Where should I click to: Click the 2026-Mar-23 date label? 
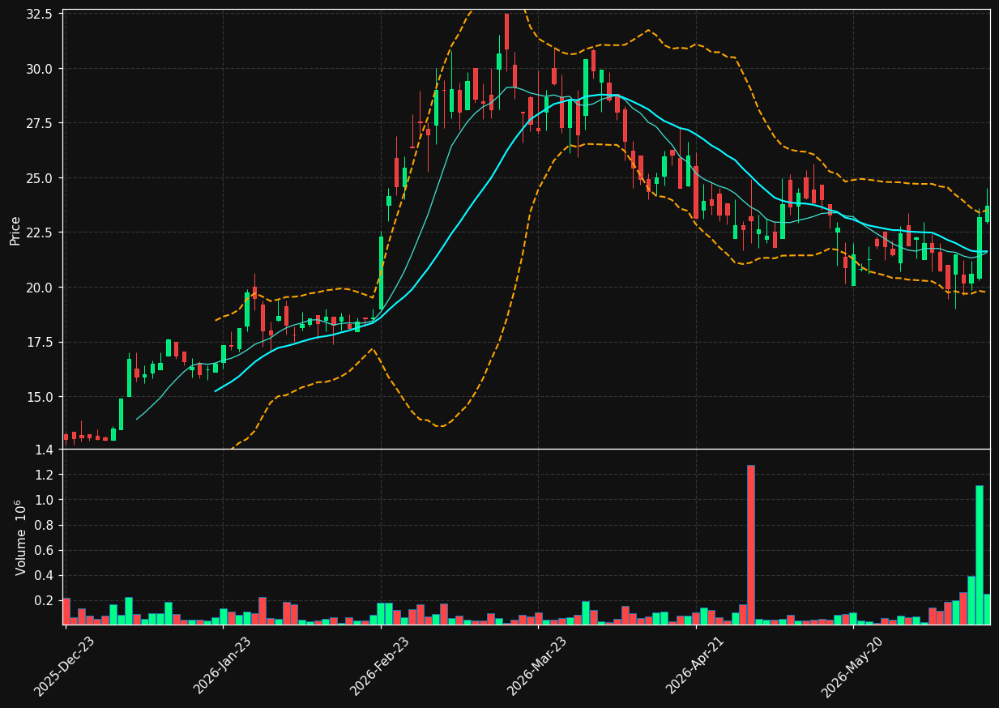pos(537,667)
